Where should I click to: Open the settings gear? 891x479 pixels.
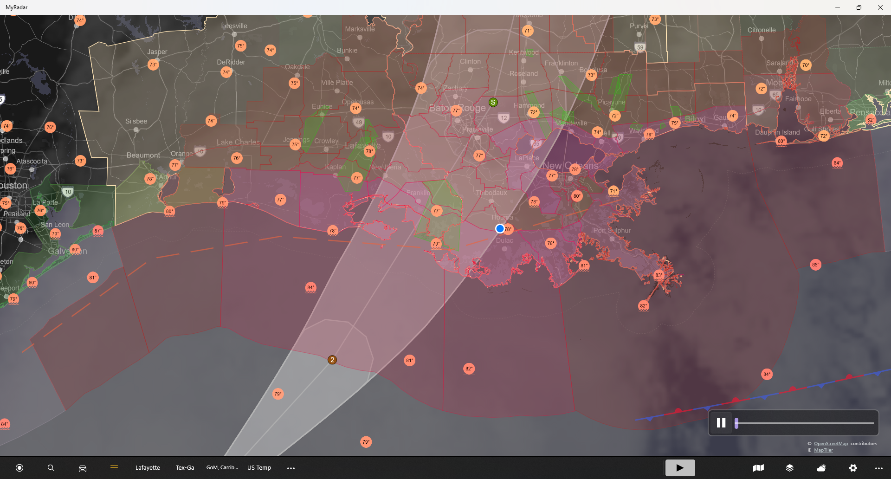pyautogui.click(x=853, y=468)
